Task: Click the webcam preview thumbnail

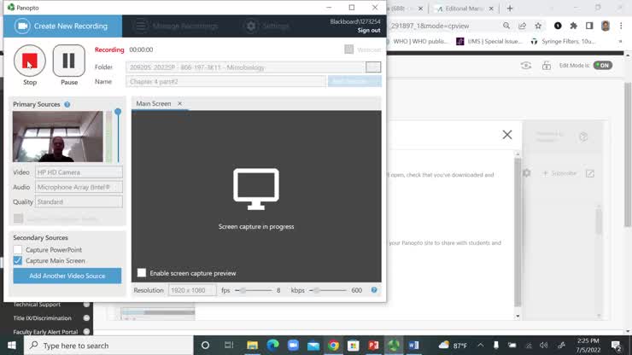Action: point(57,137)
